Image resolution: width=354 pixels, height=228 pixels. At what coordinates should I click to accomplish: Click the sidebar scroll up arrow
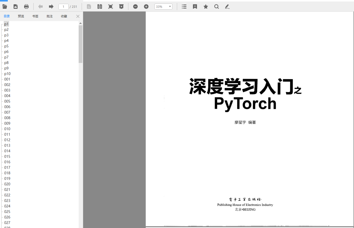[x=80, y=23]
